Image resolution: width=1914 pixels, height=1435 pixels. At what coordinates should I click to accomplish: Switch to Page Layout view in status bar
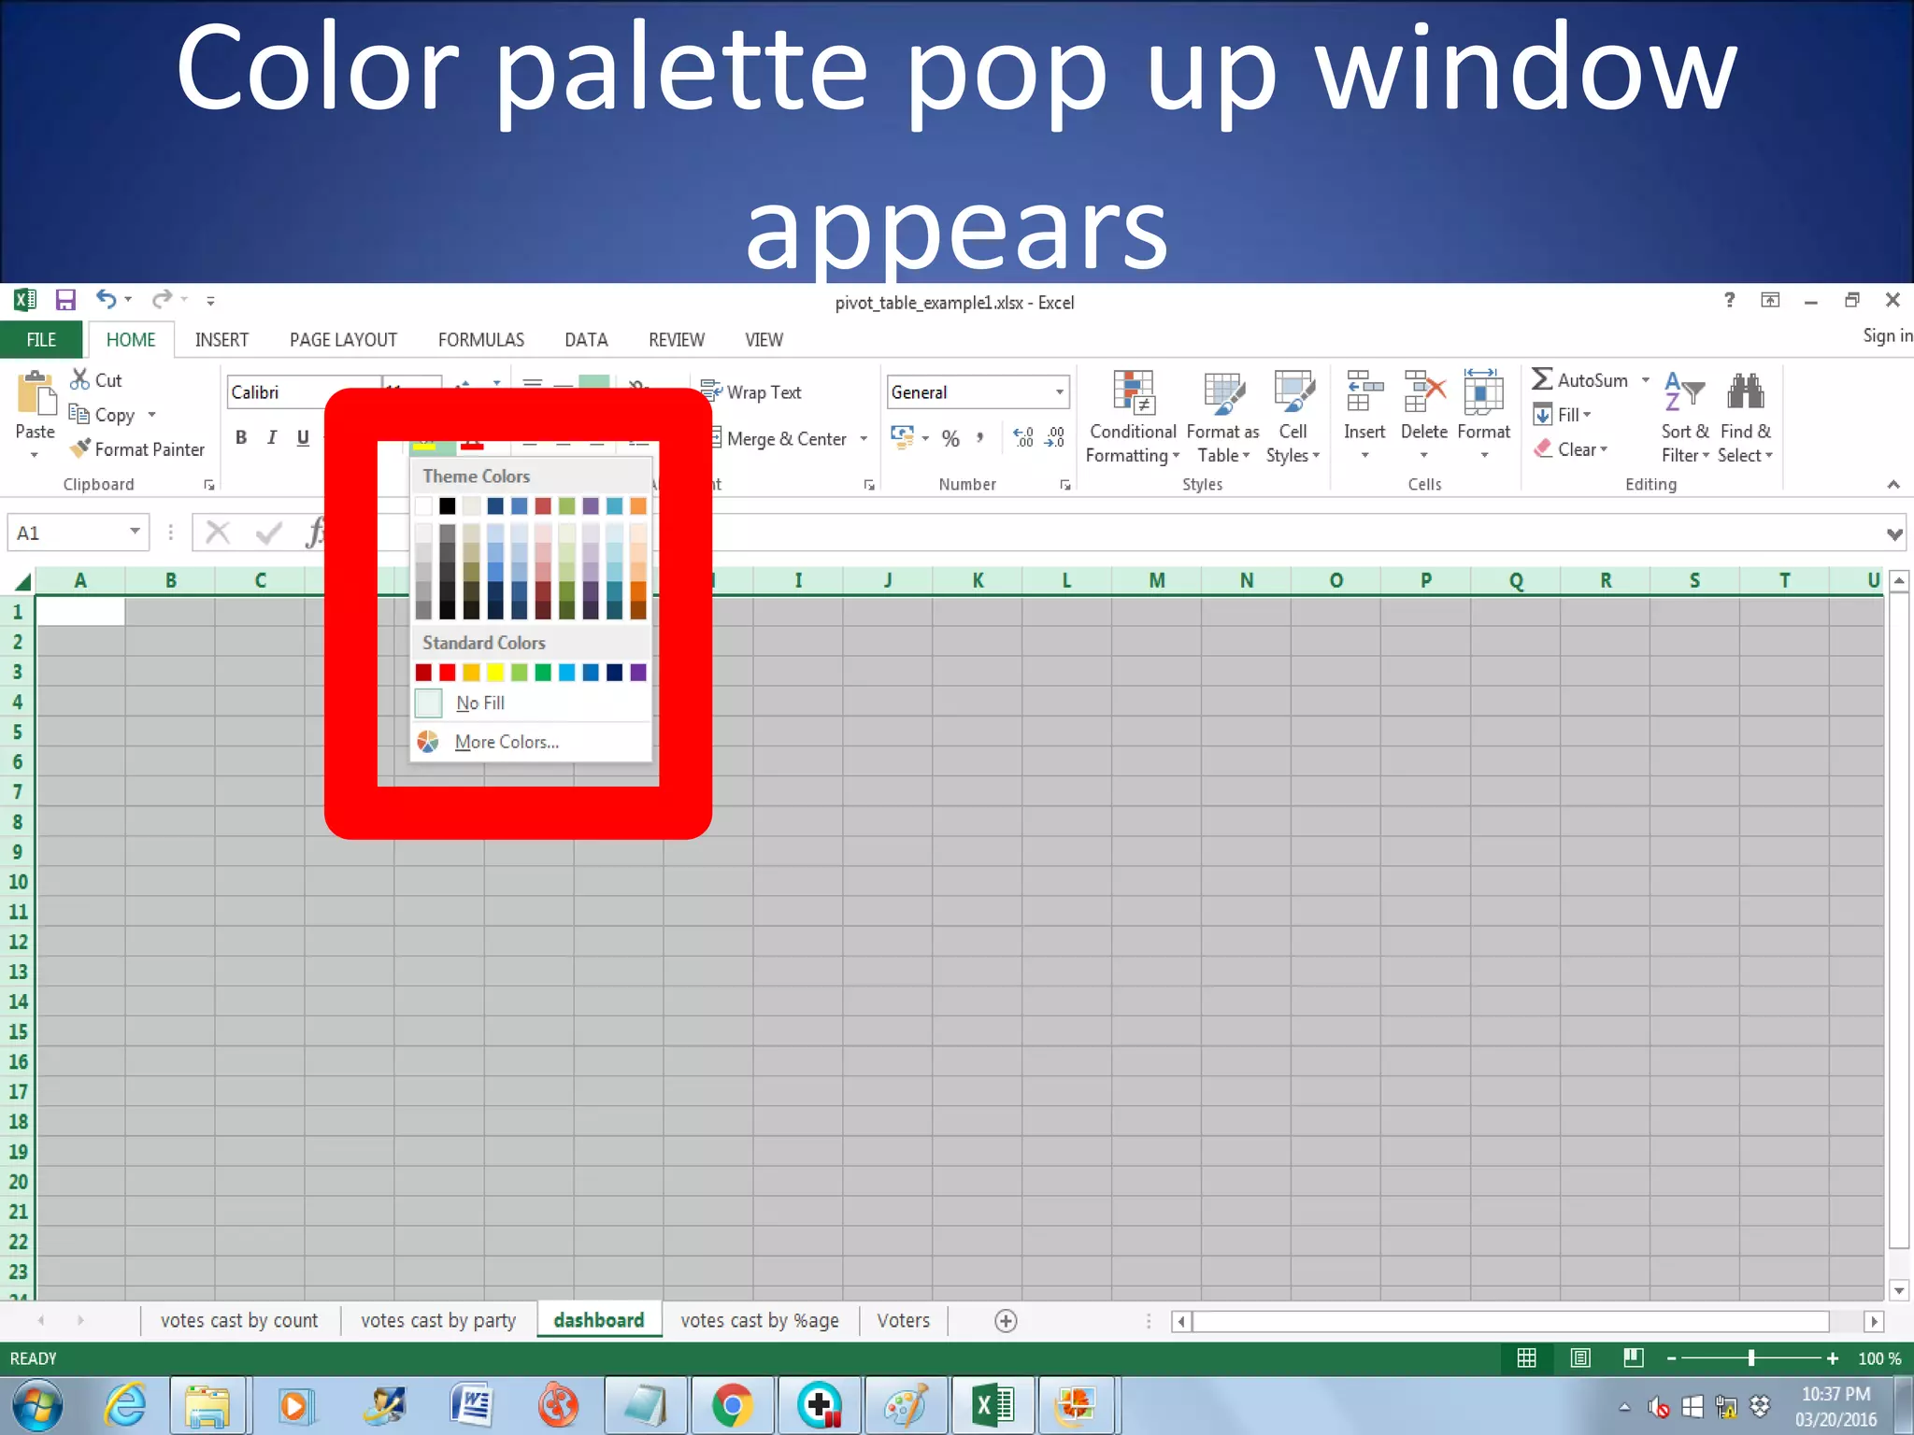tap(1580, 1358)
